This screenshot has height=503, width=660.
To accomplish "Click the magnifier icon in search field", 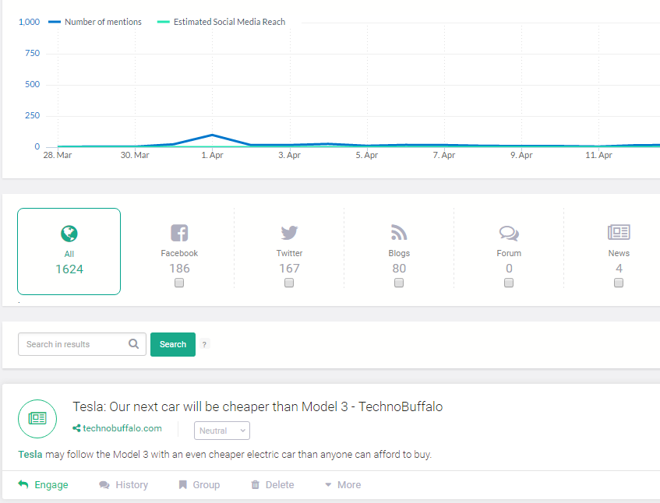I will coord(134,344).
